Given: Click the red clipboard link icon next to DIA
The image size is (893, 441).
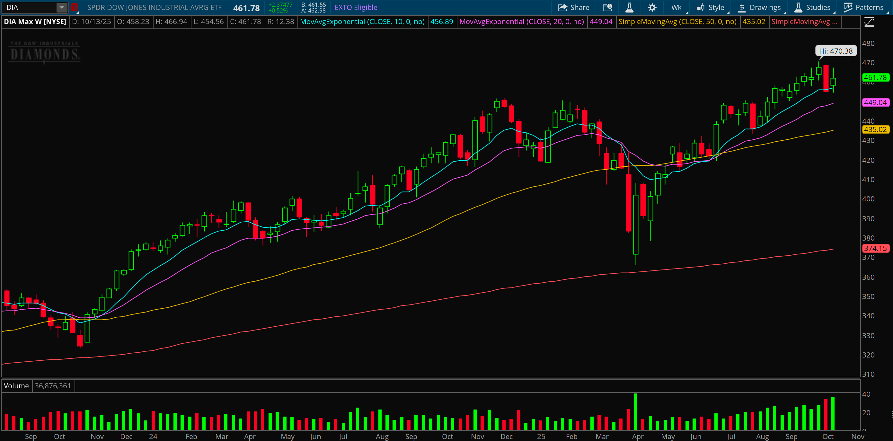Looking at the screenshot, I should (x=74, y=7).
